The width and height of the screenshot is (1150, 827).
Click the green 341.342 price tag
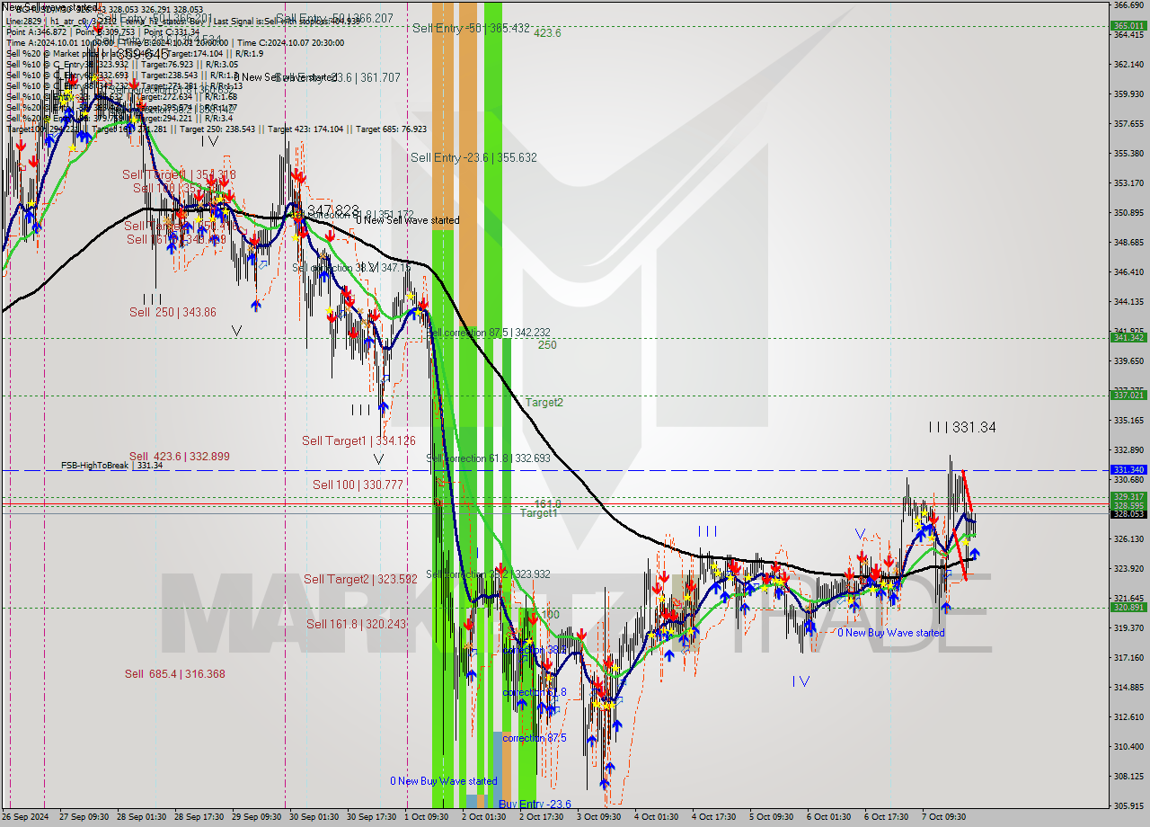pos(1128,338)
